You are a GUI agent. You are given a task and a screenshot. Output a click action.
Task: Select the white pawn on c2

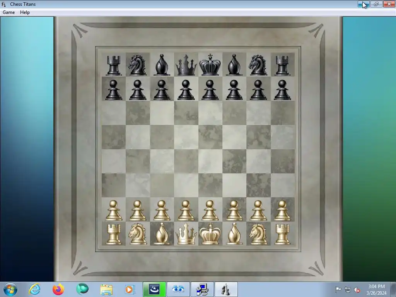tap(162, 211)
